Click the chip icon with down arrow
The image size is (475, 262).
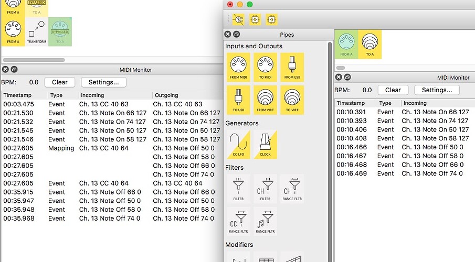255,20
